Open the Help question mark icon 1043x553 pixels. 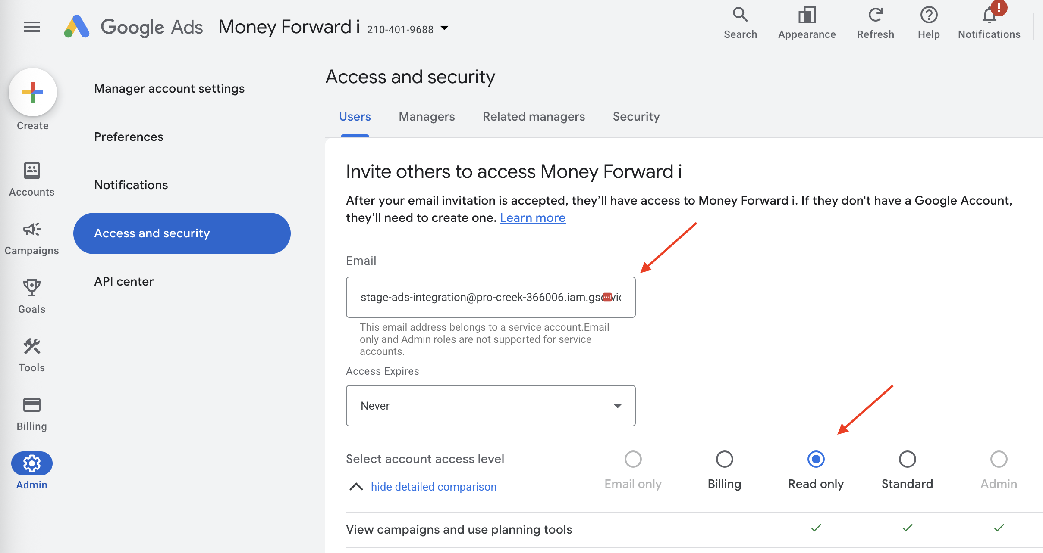(x=929, y=15)
